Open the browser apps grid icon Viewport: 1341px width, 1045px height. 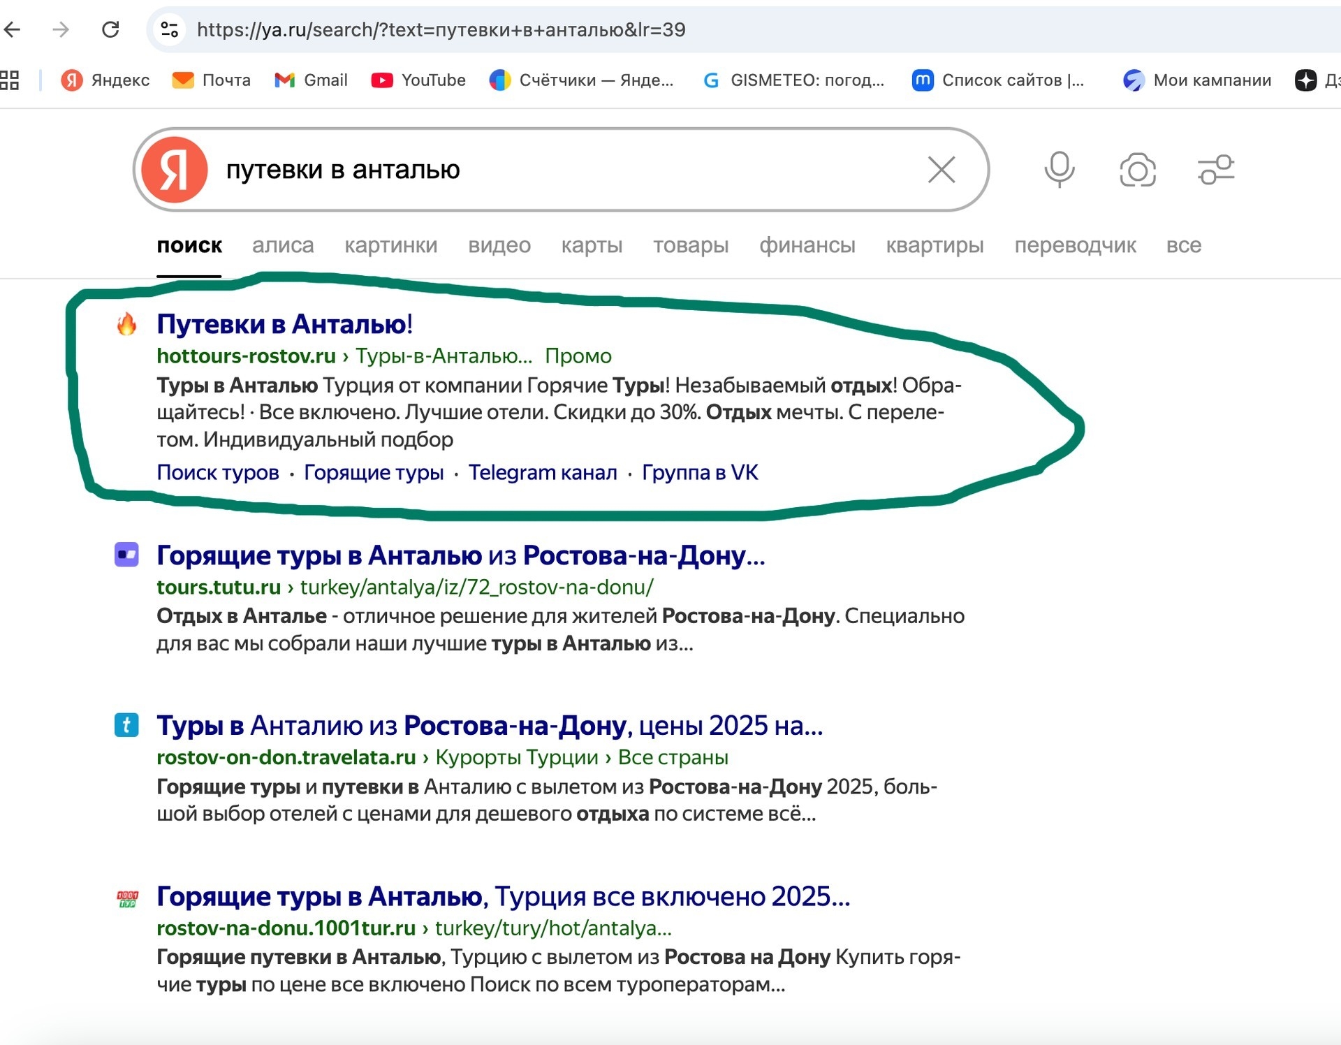(10, 80)
